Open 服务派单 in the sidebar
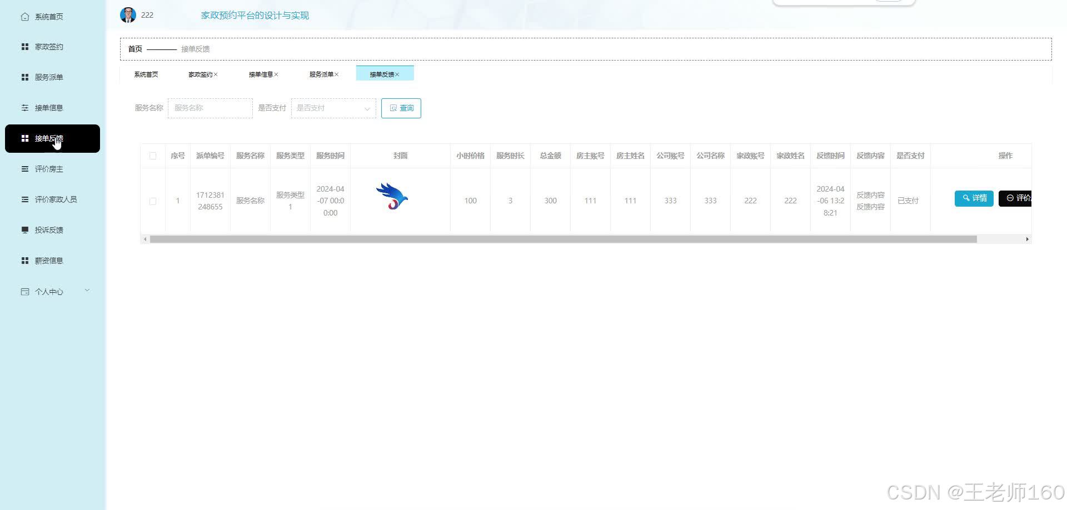Screen dimensions: 1067x510 point(49,77)
